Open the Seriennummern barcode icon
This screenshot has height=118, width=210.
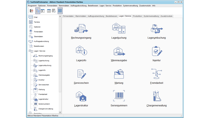pyautogui.click(x=119, y=96)
